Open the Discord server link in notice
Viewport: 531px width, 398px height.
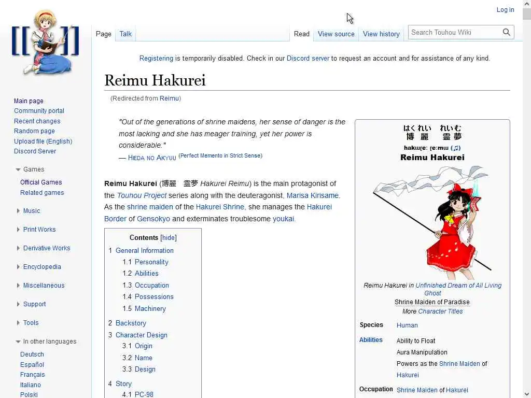[x=308, y=58]
